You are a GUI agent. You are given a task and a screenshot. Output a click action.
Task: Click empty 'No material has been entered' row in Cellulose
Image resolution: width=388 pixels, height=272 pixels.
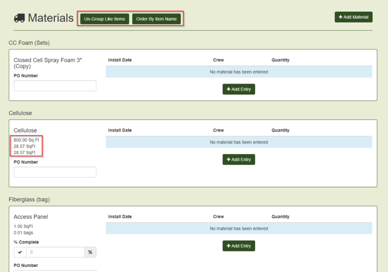pos(238,142)
